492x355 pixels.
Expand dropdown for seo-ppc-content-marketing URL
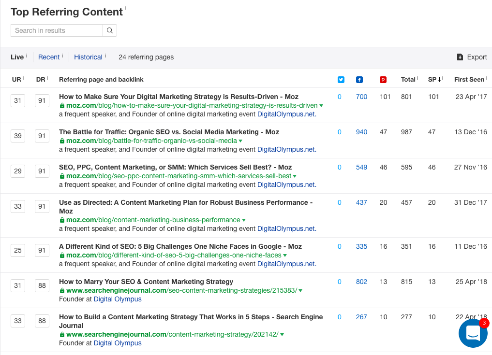(295, 176)
